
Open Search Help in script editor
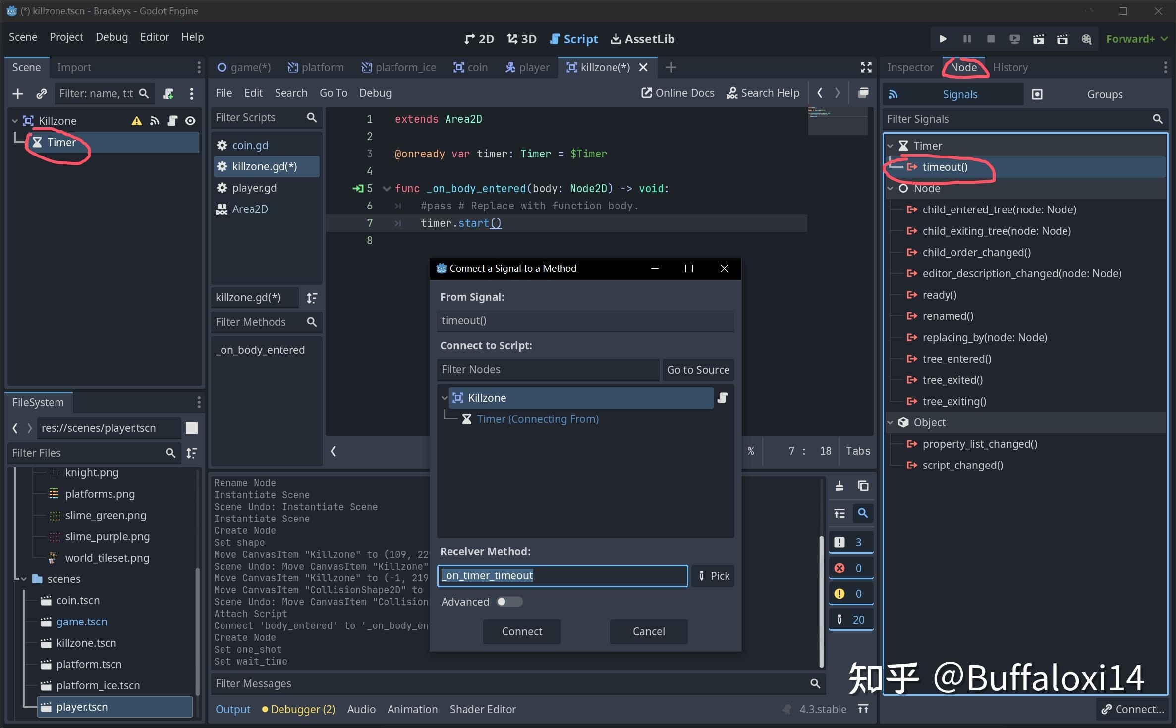763,93
